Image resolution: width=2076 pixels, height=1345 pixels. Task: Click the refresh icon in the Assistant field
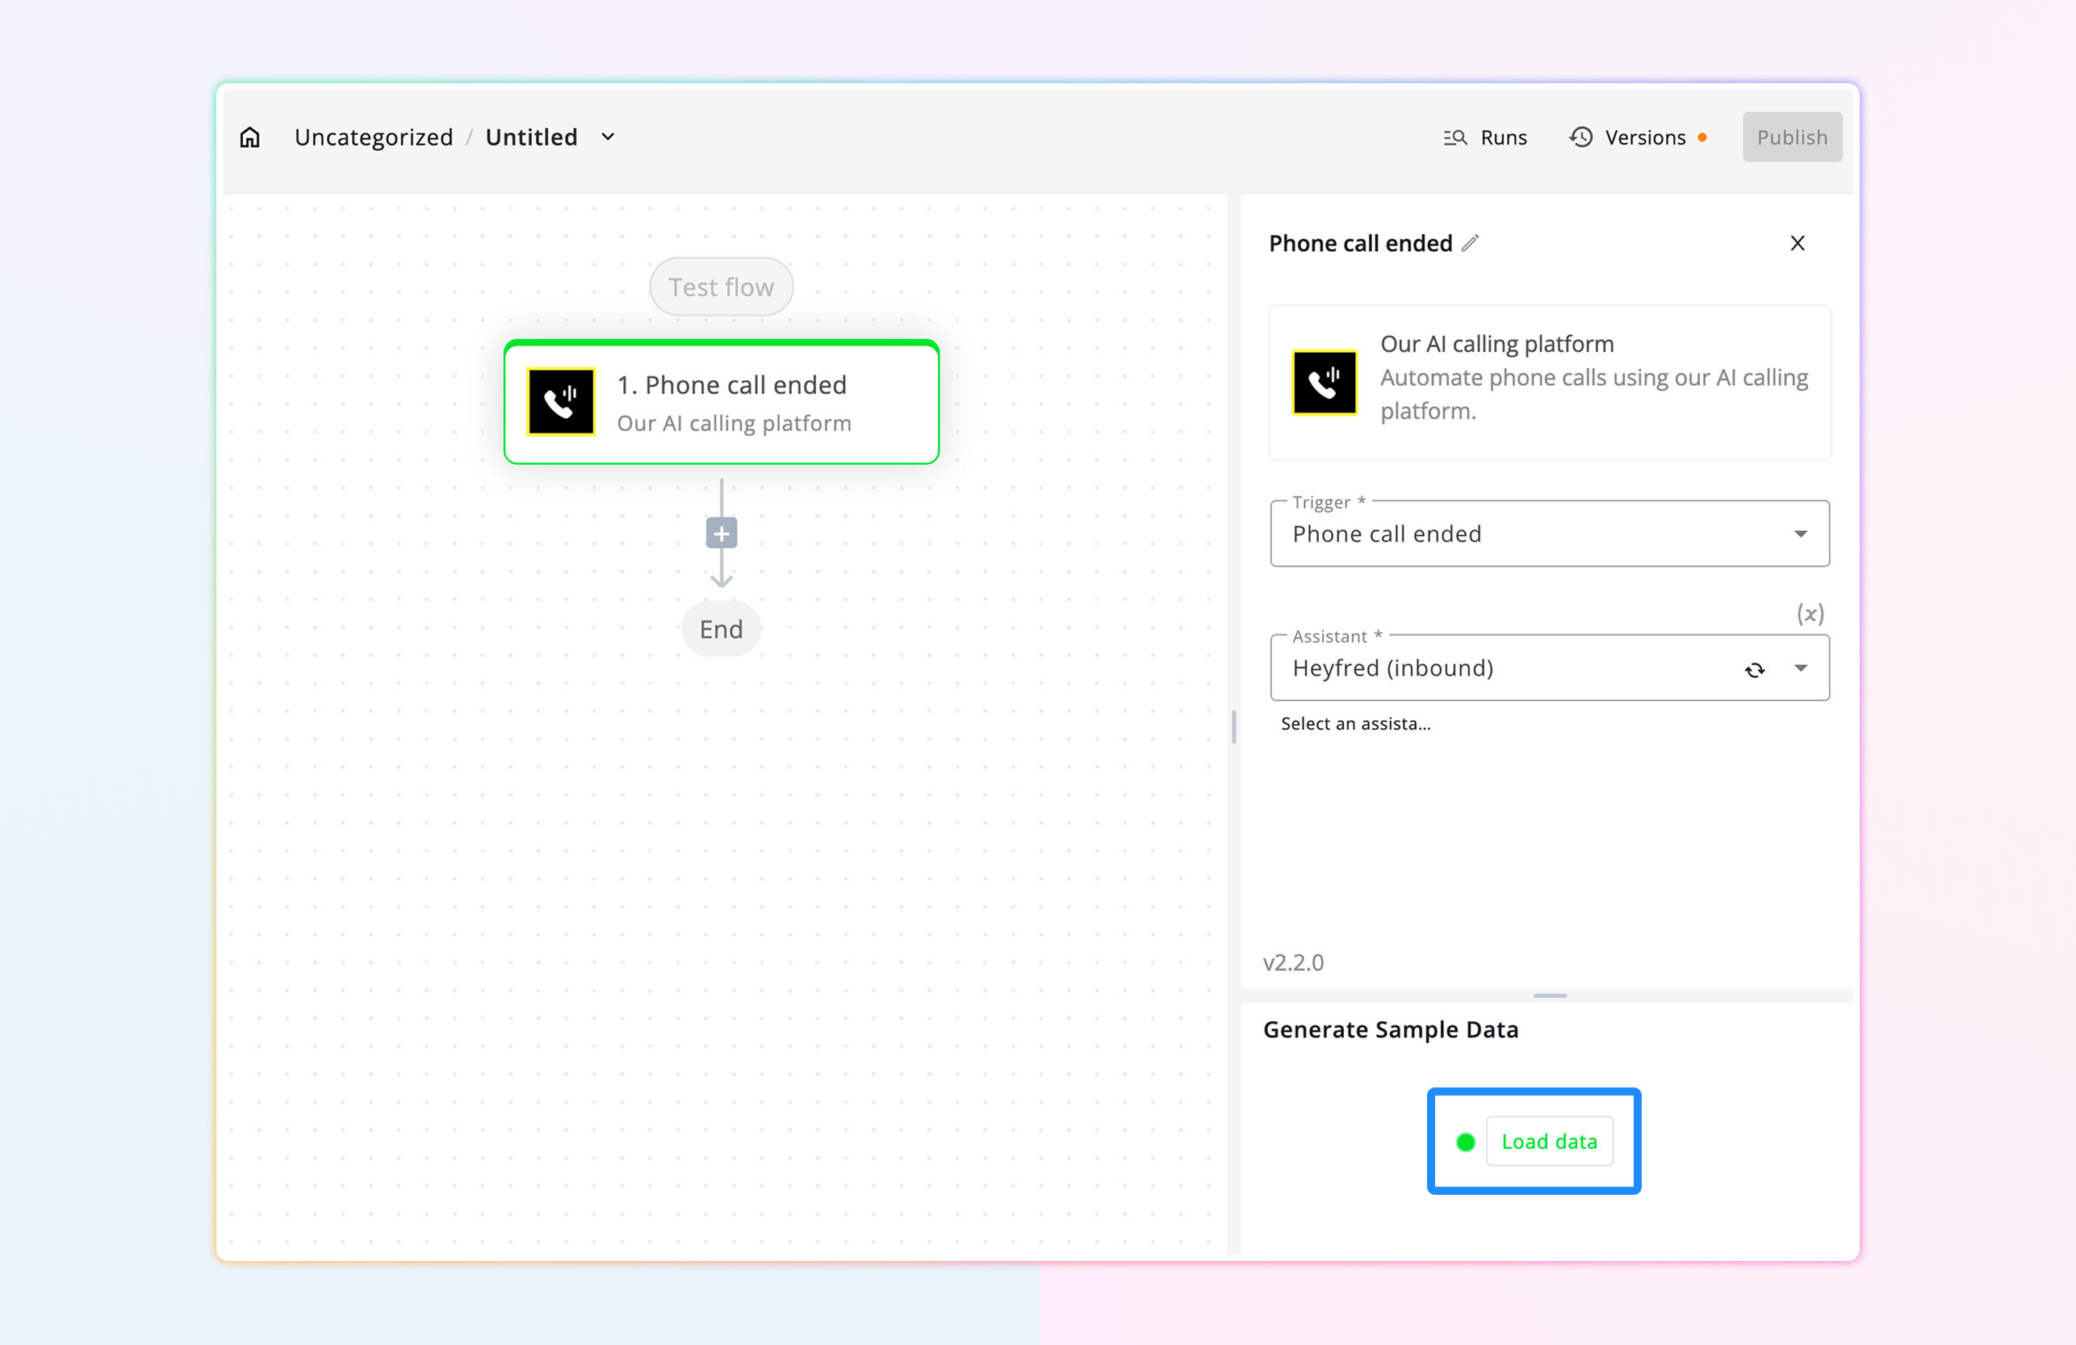click(1754, 670)
